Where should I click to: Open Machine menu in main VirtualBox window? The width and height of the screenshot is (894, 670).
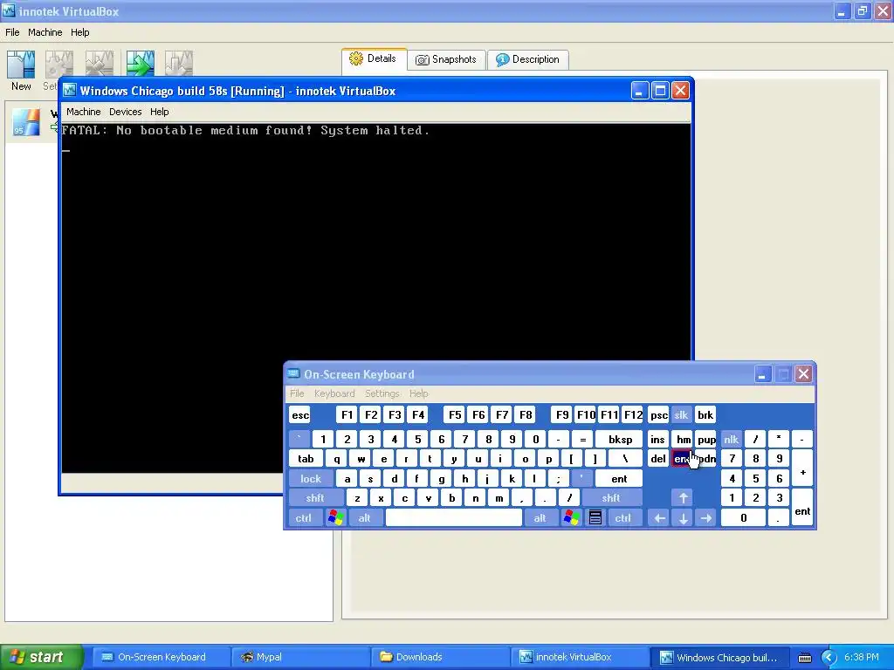[x=45, y=32]
